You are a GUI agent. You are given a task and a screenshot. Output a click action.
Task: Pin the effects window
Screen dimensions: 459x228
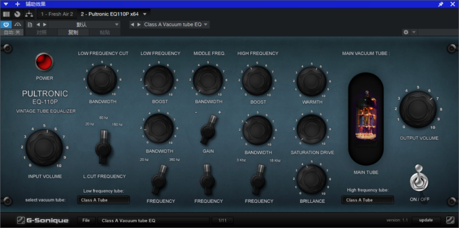[441, 4]
